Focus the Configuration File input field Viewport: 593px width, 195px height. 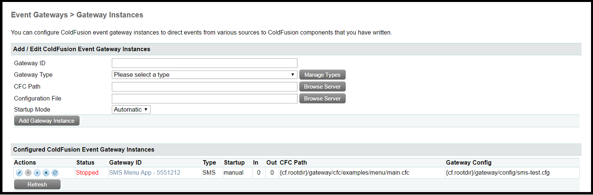tap(205, 98)
